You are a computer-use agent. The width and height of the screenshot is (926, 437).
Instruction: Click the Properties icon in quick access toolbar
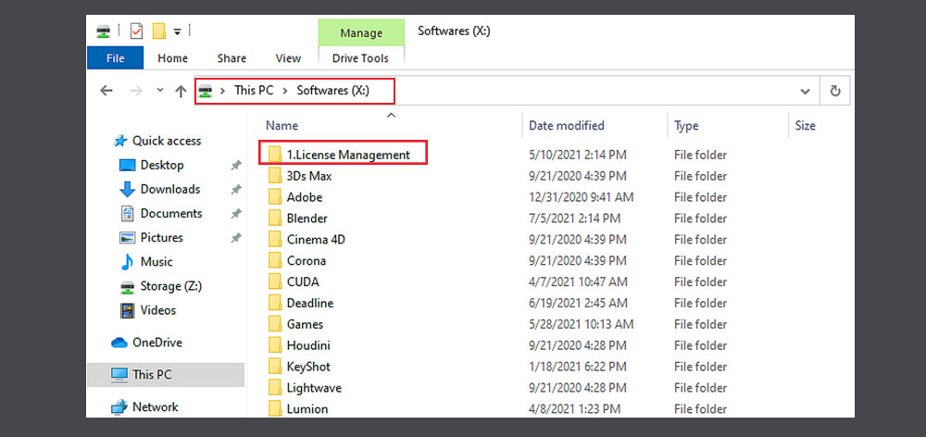pyautogui.click(x=136, y=31)
